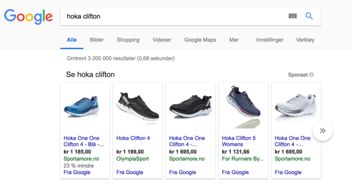The height and width of the screenshot is (187, 352).
Task: Open the Hoka Clifton 4 link
Action: pyautogui.click(x=133, y=138)
